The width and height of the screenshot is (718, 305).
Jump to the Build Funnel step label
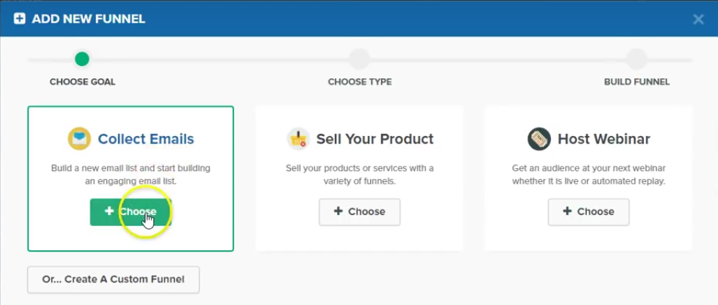637,82
